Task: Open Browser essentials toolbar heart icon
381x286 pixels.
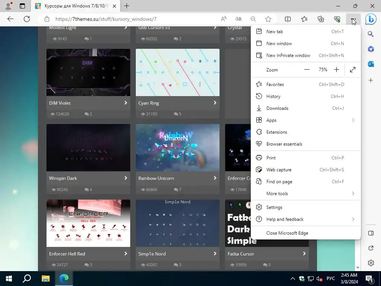Action: [x=337, y=19]
